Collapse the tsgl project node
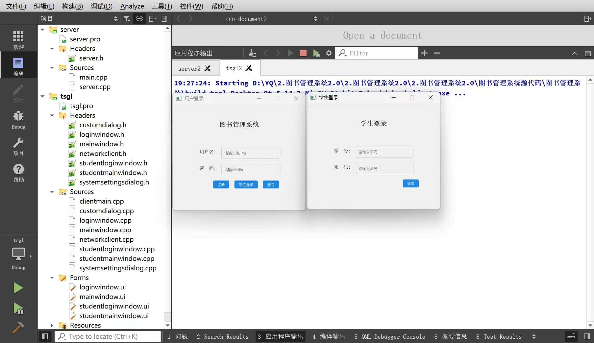The width and height of the screenshot is (594, 343). [x=43, y=96]
